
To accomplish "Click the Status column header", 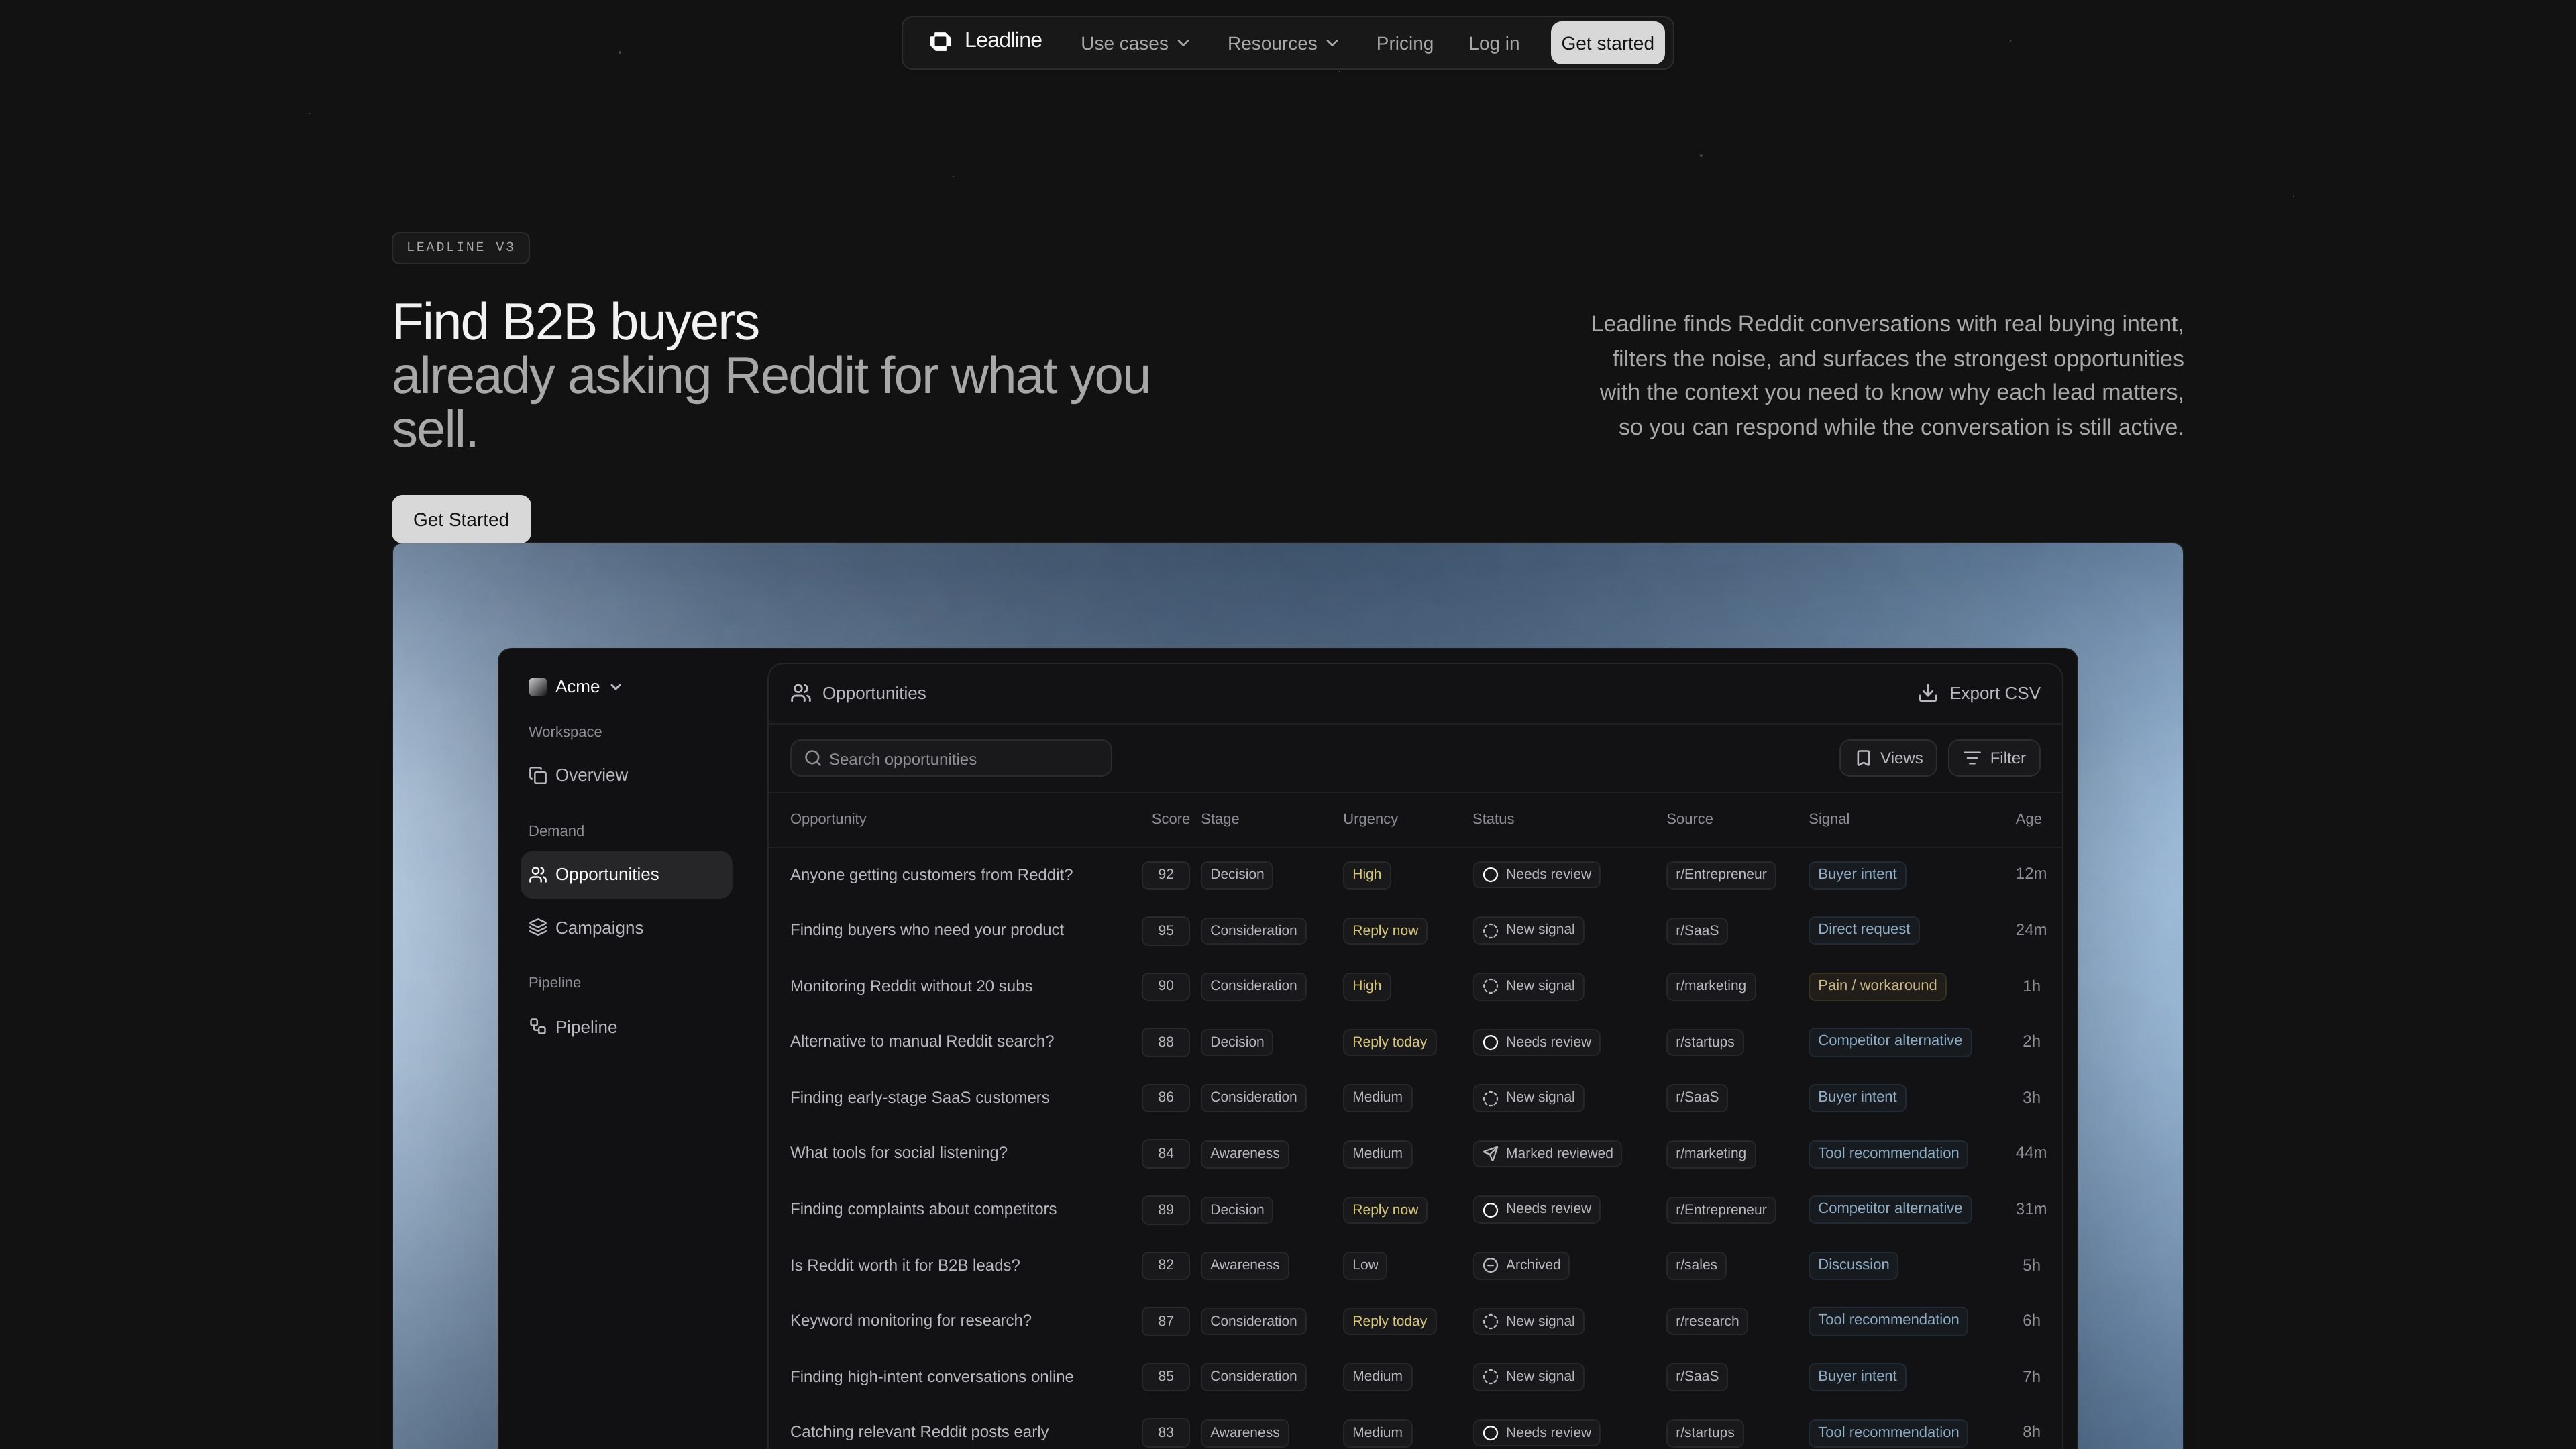I will pyautogui.click(x=1493, y=819).
